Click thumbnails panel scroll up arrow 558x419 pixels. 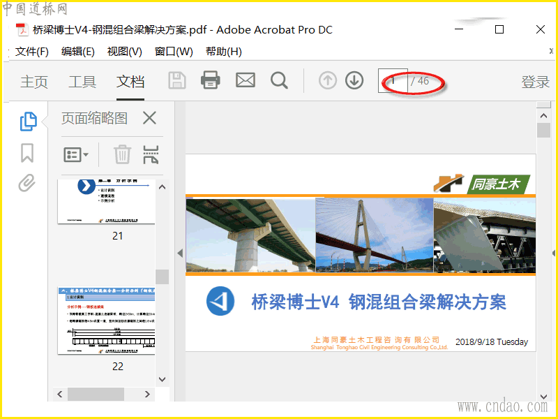pyautogui.click(x=162, y=187)
